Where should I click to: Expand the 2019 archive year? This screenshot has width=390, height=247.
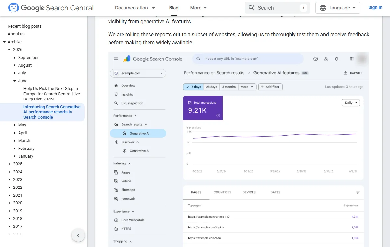[9, 211]
